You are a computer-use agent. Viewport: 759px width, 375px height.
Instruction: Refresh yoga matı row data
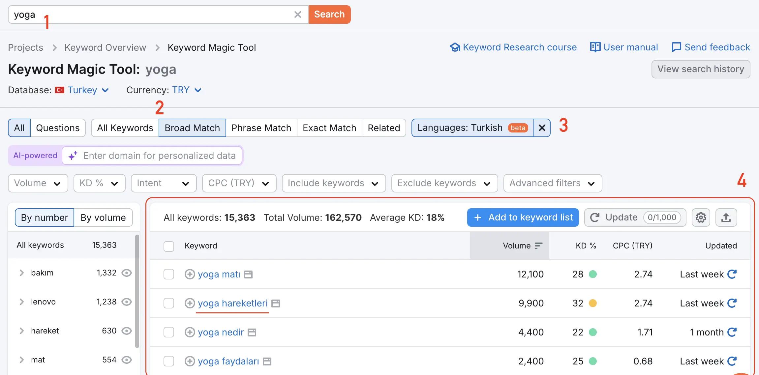732,274
